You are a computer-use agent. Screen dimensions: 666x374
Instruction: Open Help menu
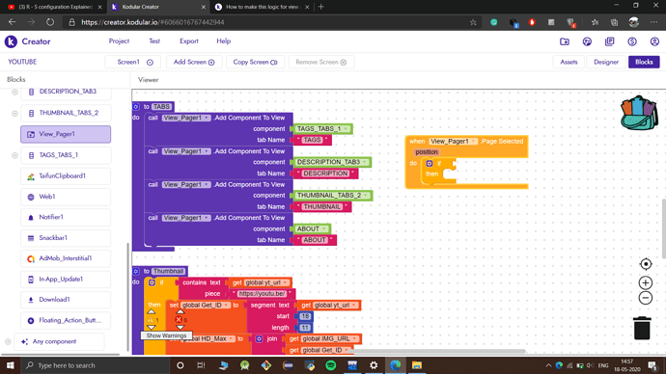click(x=223, y=41)
